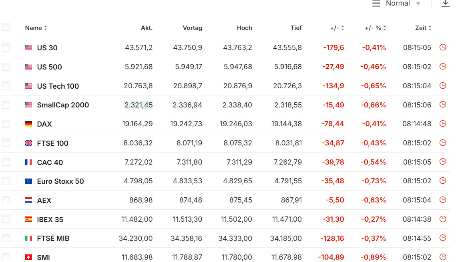
Task: Click the clock icon in SMI row
Action: (x=443, y=257)
